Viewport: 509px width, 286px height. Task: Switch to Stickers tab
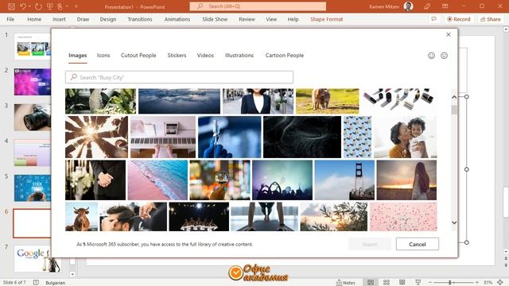[177, 56]
